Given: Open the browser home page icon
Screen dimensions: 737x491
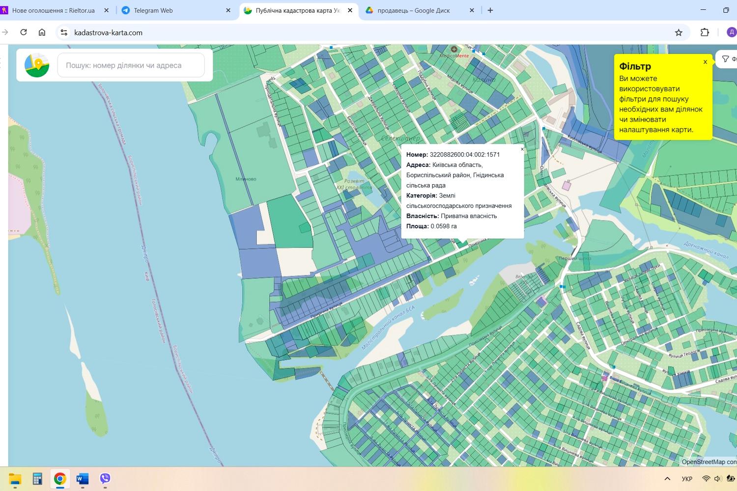Looking at the screenshot, I should [42, 32].
